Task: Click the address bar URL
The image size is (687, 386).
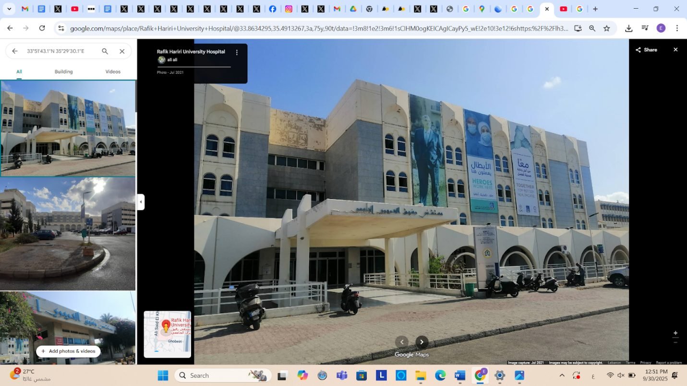Action: click(x=319, y=28)
